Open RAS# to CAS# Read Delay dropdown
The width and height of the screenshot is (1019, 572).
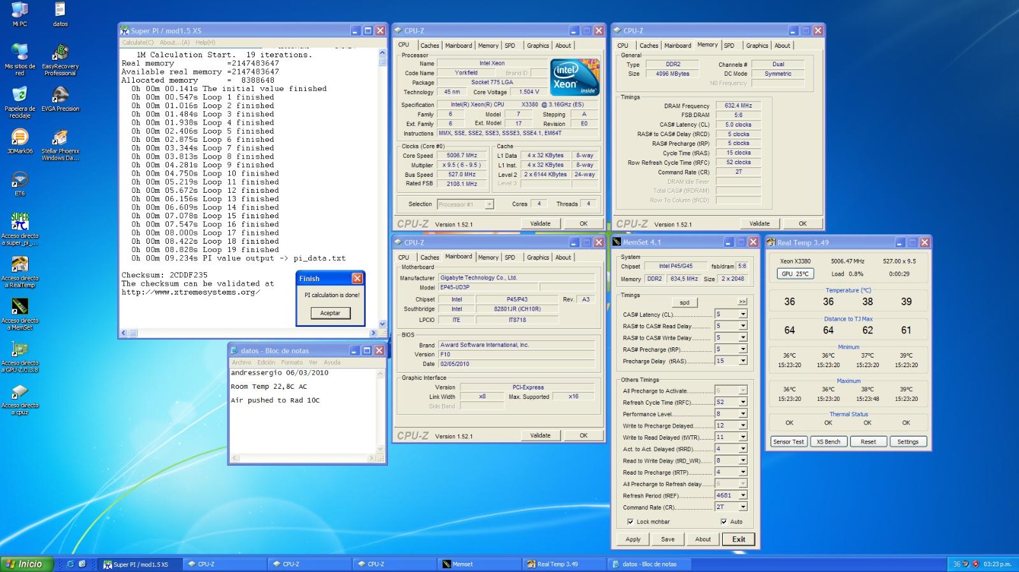pyautogui.click(x=743, y=326)
